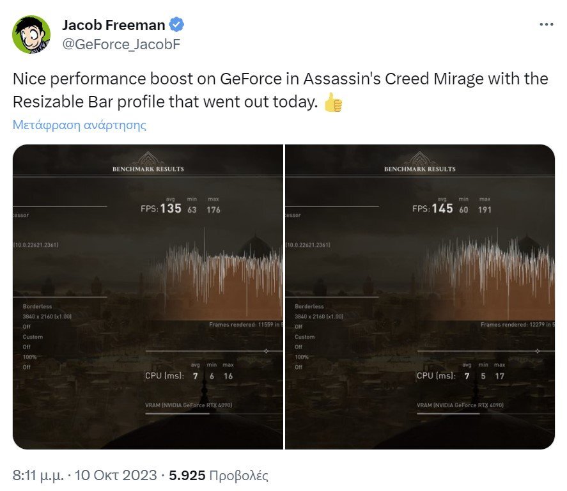567x491 pixels.
Task: Click the thumbs up emoji
Action: coord(333,103)
